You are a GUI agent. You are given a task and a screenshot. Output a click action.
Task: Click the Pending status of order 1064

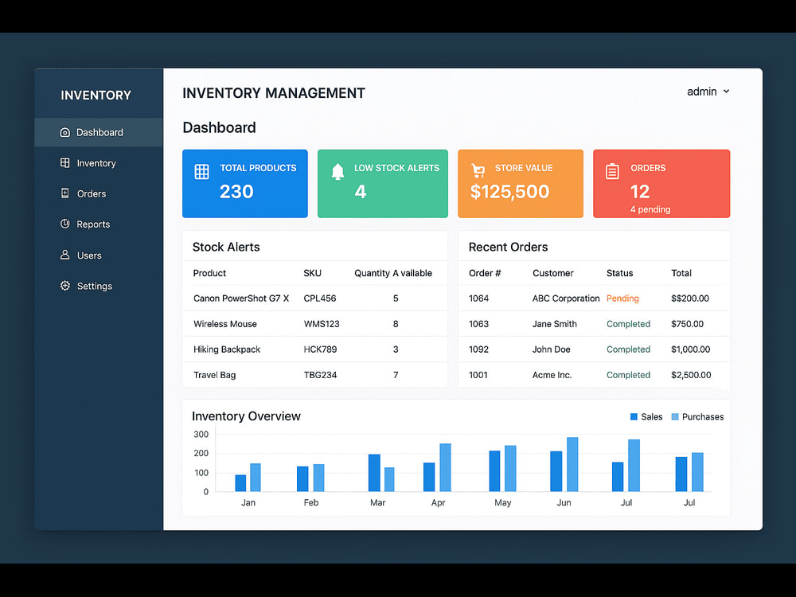(622, 298)
